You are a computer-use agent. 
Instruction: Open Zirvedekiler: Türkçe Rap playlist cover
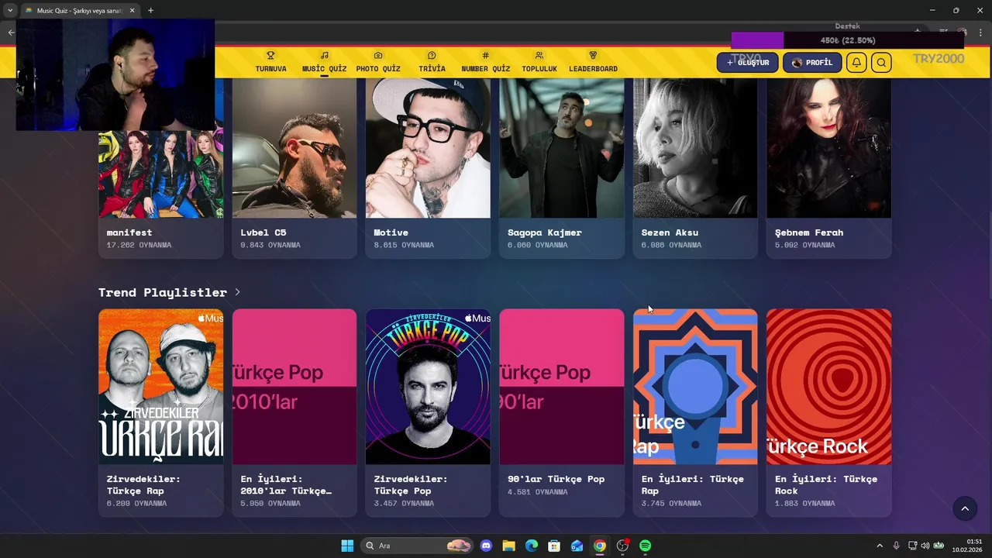point(160,387)
